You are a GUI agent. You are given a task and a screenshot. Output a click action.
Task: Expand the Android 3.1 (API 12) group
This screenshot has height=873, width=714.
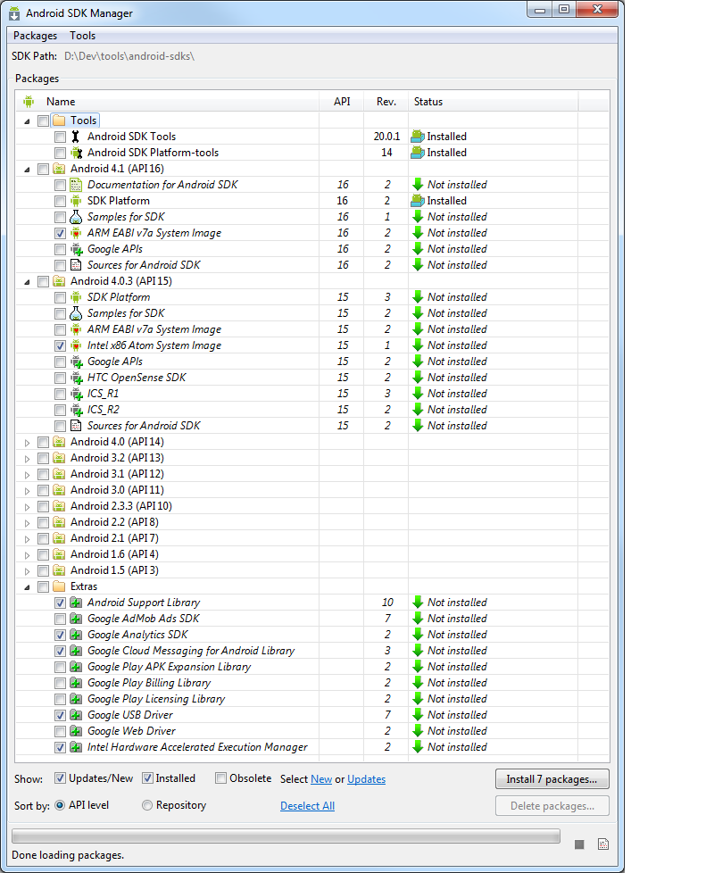point(27,475)
